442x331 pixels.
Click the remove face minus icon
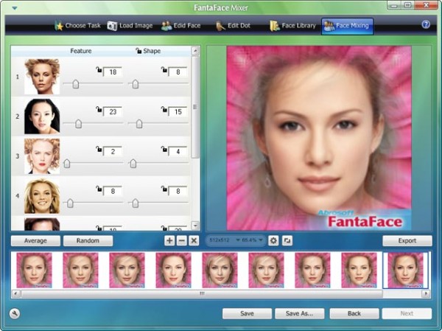click(x=182, y=240)
